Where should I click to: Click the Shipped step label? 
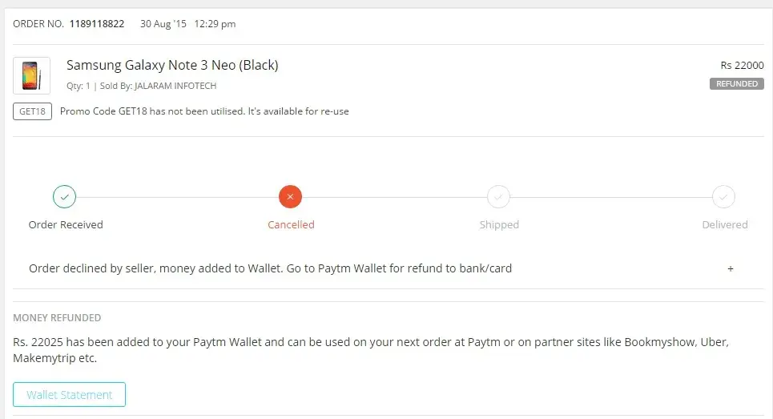[499, 225]
